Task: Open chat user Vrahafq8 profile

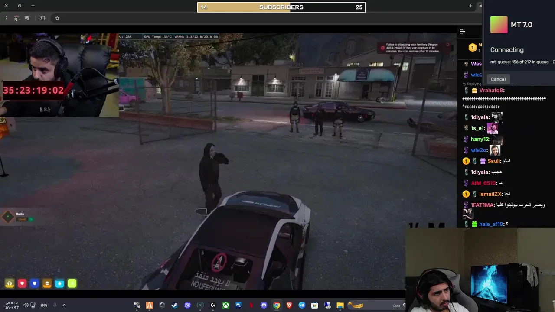Action: point(492,91)
